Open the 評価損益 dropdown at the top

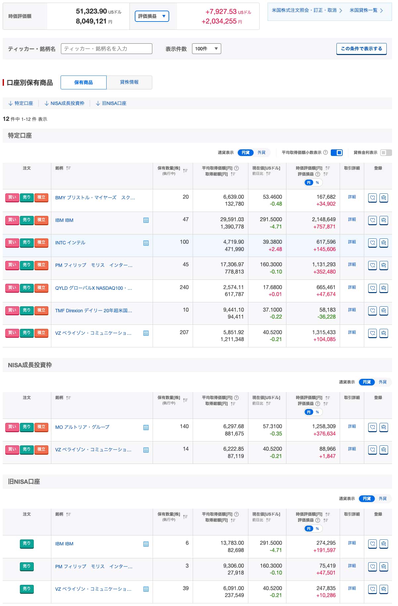coord(152,16)
